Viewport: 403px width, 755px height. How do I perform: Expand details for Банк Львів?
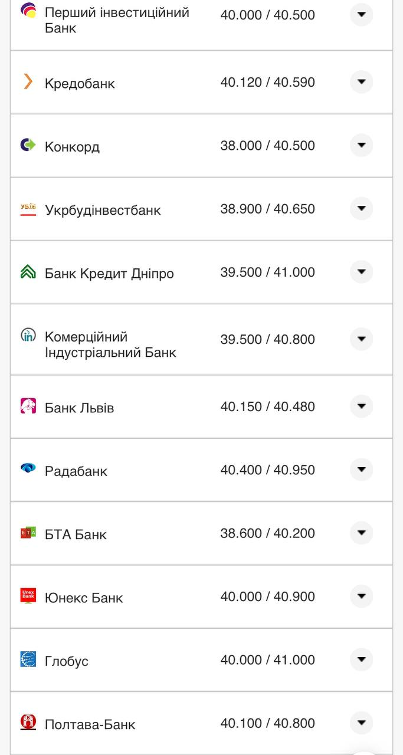(361, 406)
